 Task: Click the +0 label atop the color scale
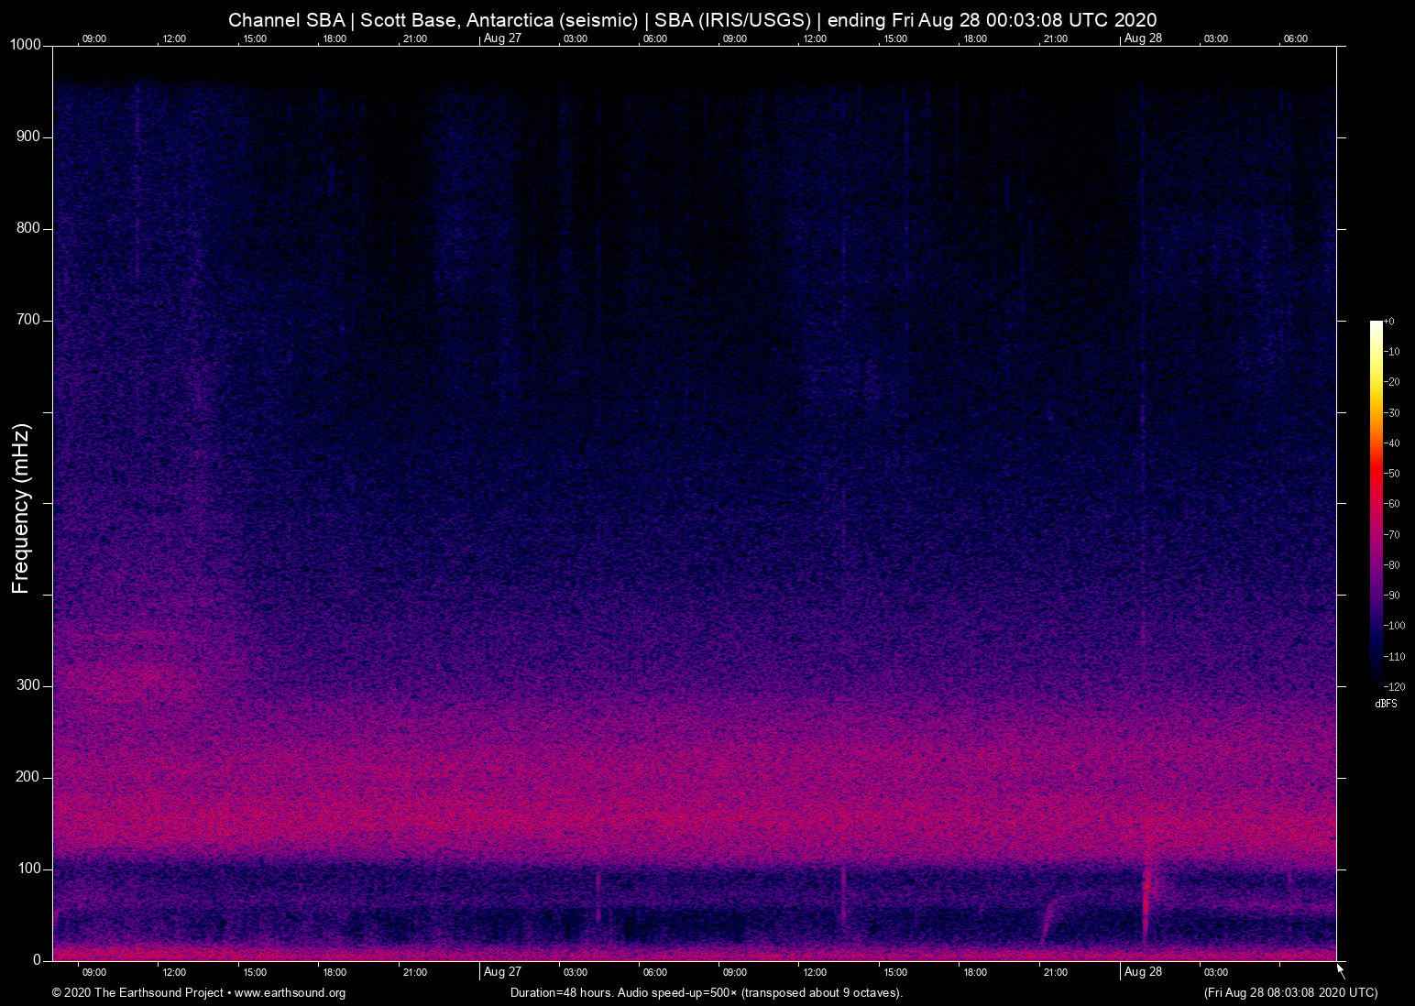click(x=1389, y=322)
